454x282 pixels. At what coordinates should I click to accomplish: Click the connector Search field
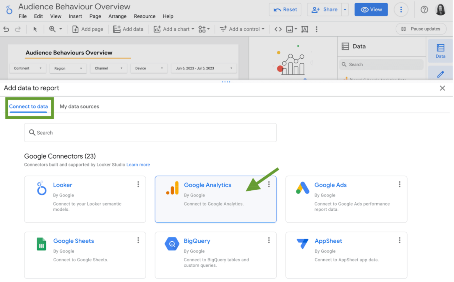(150, 133)
